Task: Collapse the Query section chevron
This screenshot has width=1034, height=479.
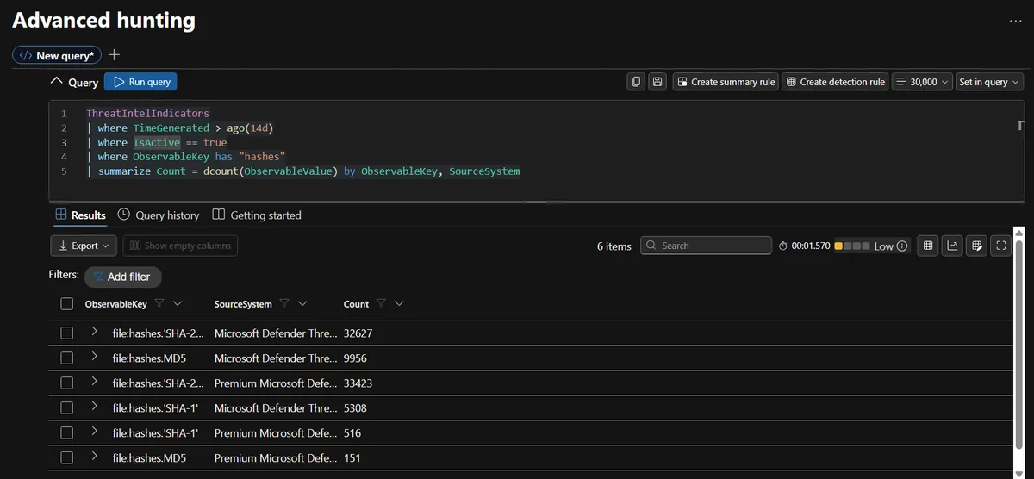Action: pos(57,82)
